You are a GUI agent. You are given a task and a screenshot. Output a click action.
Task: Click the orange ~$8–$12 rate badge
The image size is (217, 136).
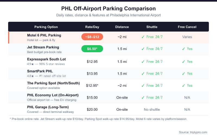(92, 37)
